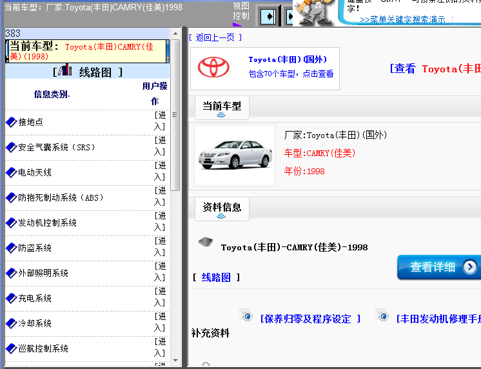The height and width of the screenshot is (369, 481).
Task: Enter 安全气囊系统 (SRS) via [进入]
Action: tap(160, 146)
